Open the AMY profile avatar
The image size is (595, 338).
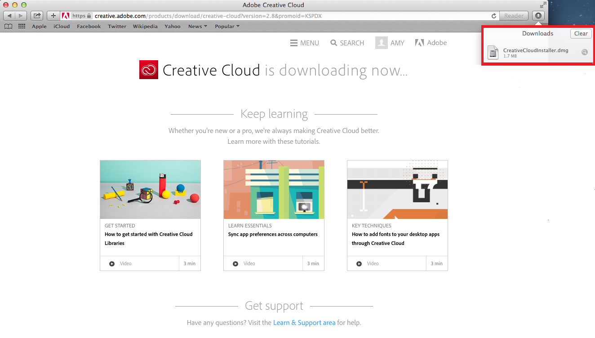(x=382, y=43)
